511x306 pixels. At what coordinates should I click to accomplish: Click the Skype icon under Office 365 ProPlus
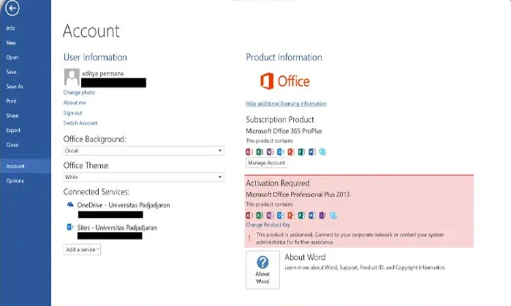(x=322, y=152)
